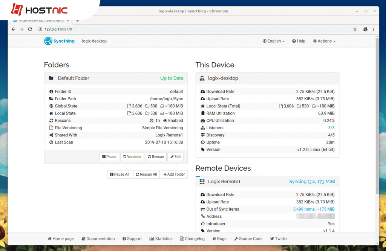Click the Discovery signpost icon

[x=202, y=135]
